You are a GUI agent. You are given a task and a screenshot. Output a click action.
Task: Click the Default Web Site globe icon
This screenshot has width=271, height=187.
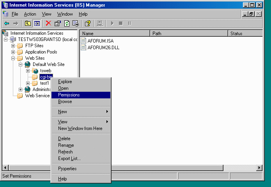pyautogui.click(x=27, y=64)
